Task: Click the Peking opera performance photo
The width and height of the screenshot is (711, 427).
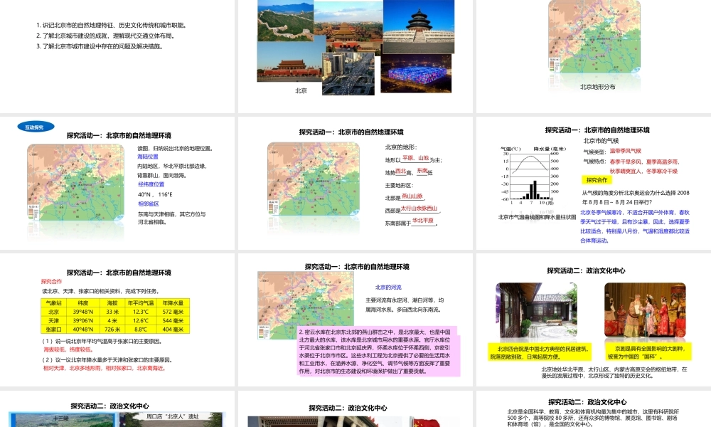Action: pos(646,311)
